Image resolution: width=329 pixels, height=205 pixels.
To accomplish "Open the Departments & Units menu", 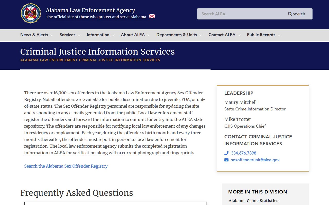I will 177,35.
